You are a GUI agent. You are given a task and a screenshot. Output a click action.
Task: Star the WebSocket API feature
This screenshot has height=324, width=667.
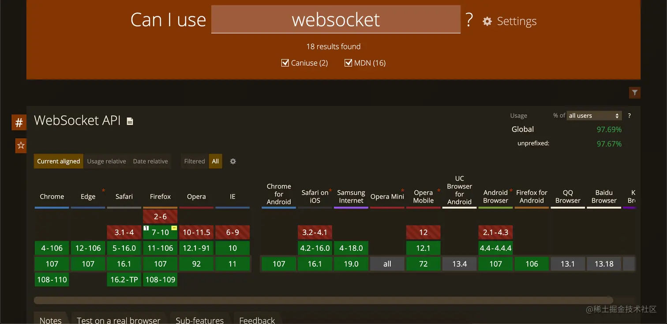(x=21, y=145)
